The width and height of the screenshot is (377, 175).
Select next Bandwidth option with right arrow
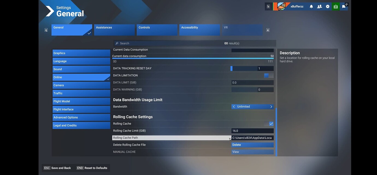point(271,107)
